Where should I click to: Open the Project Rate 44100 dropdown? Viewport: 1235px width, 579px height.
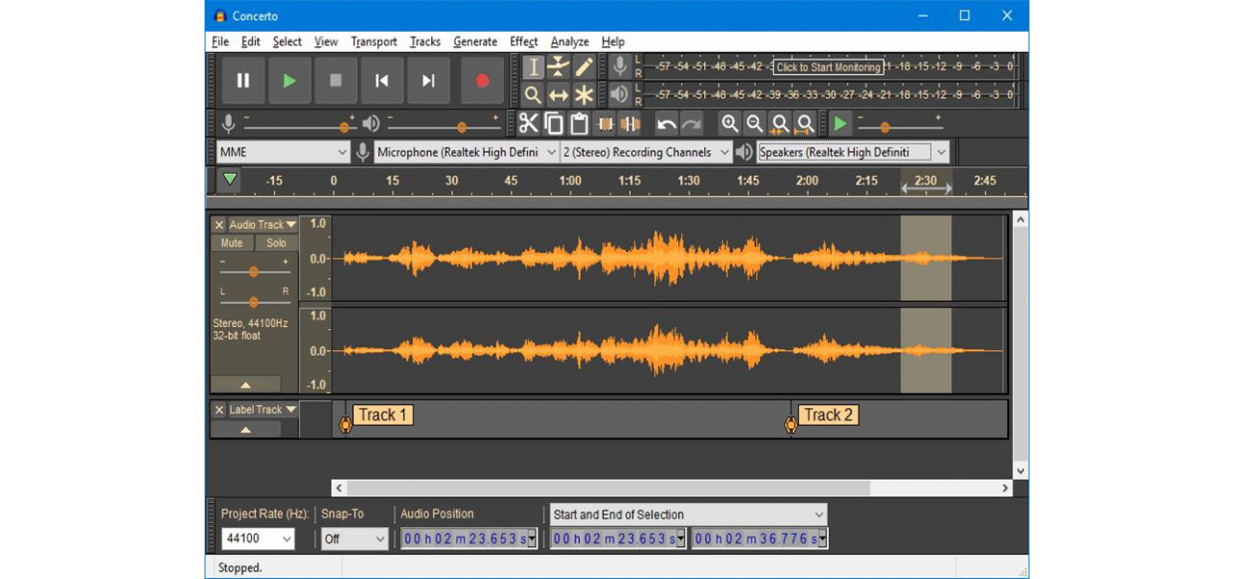259,539
